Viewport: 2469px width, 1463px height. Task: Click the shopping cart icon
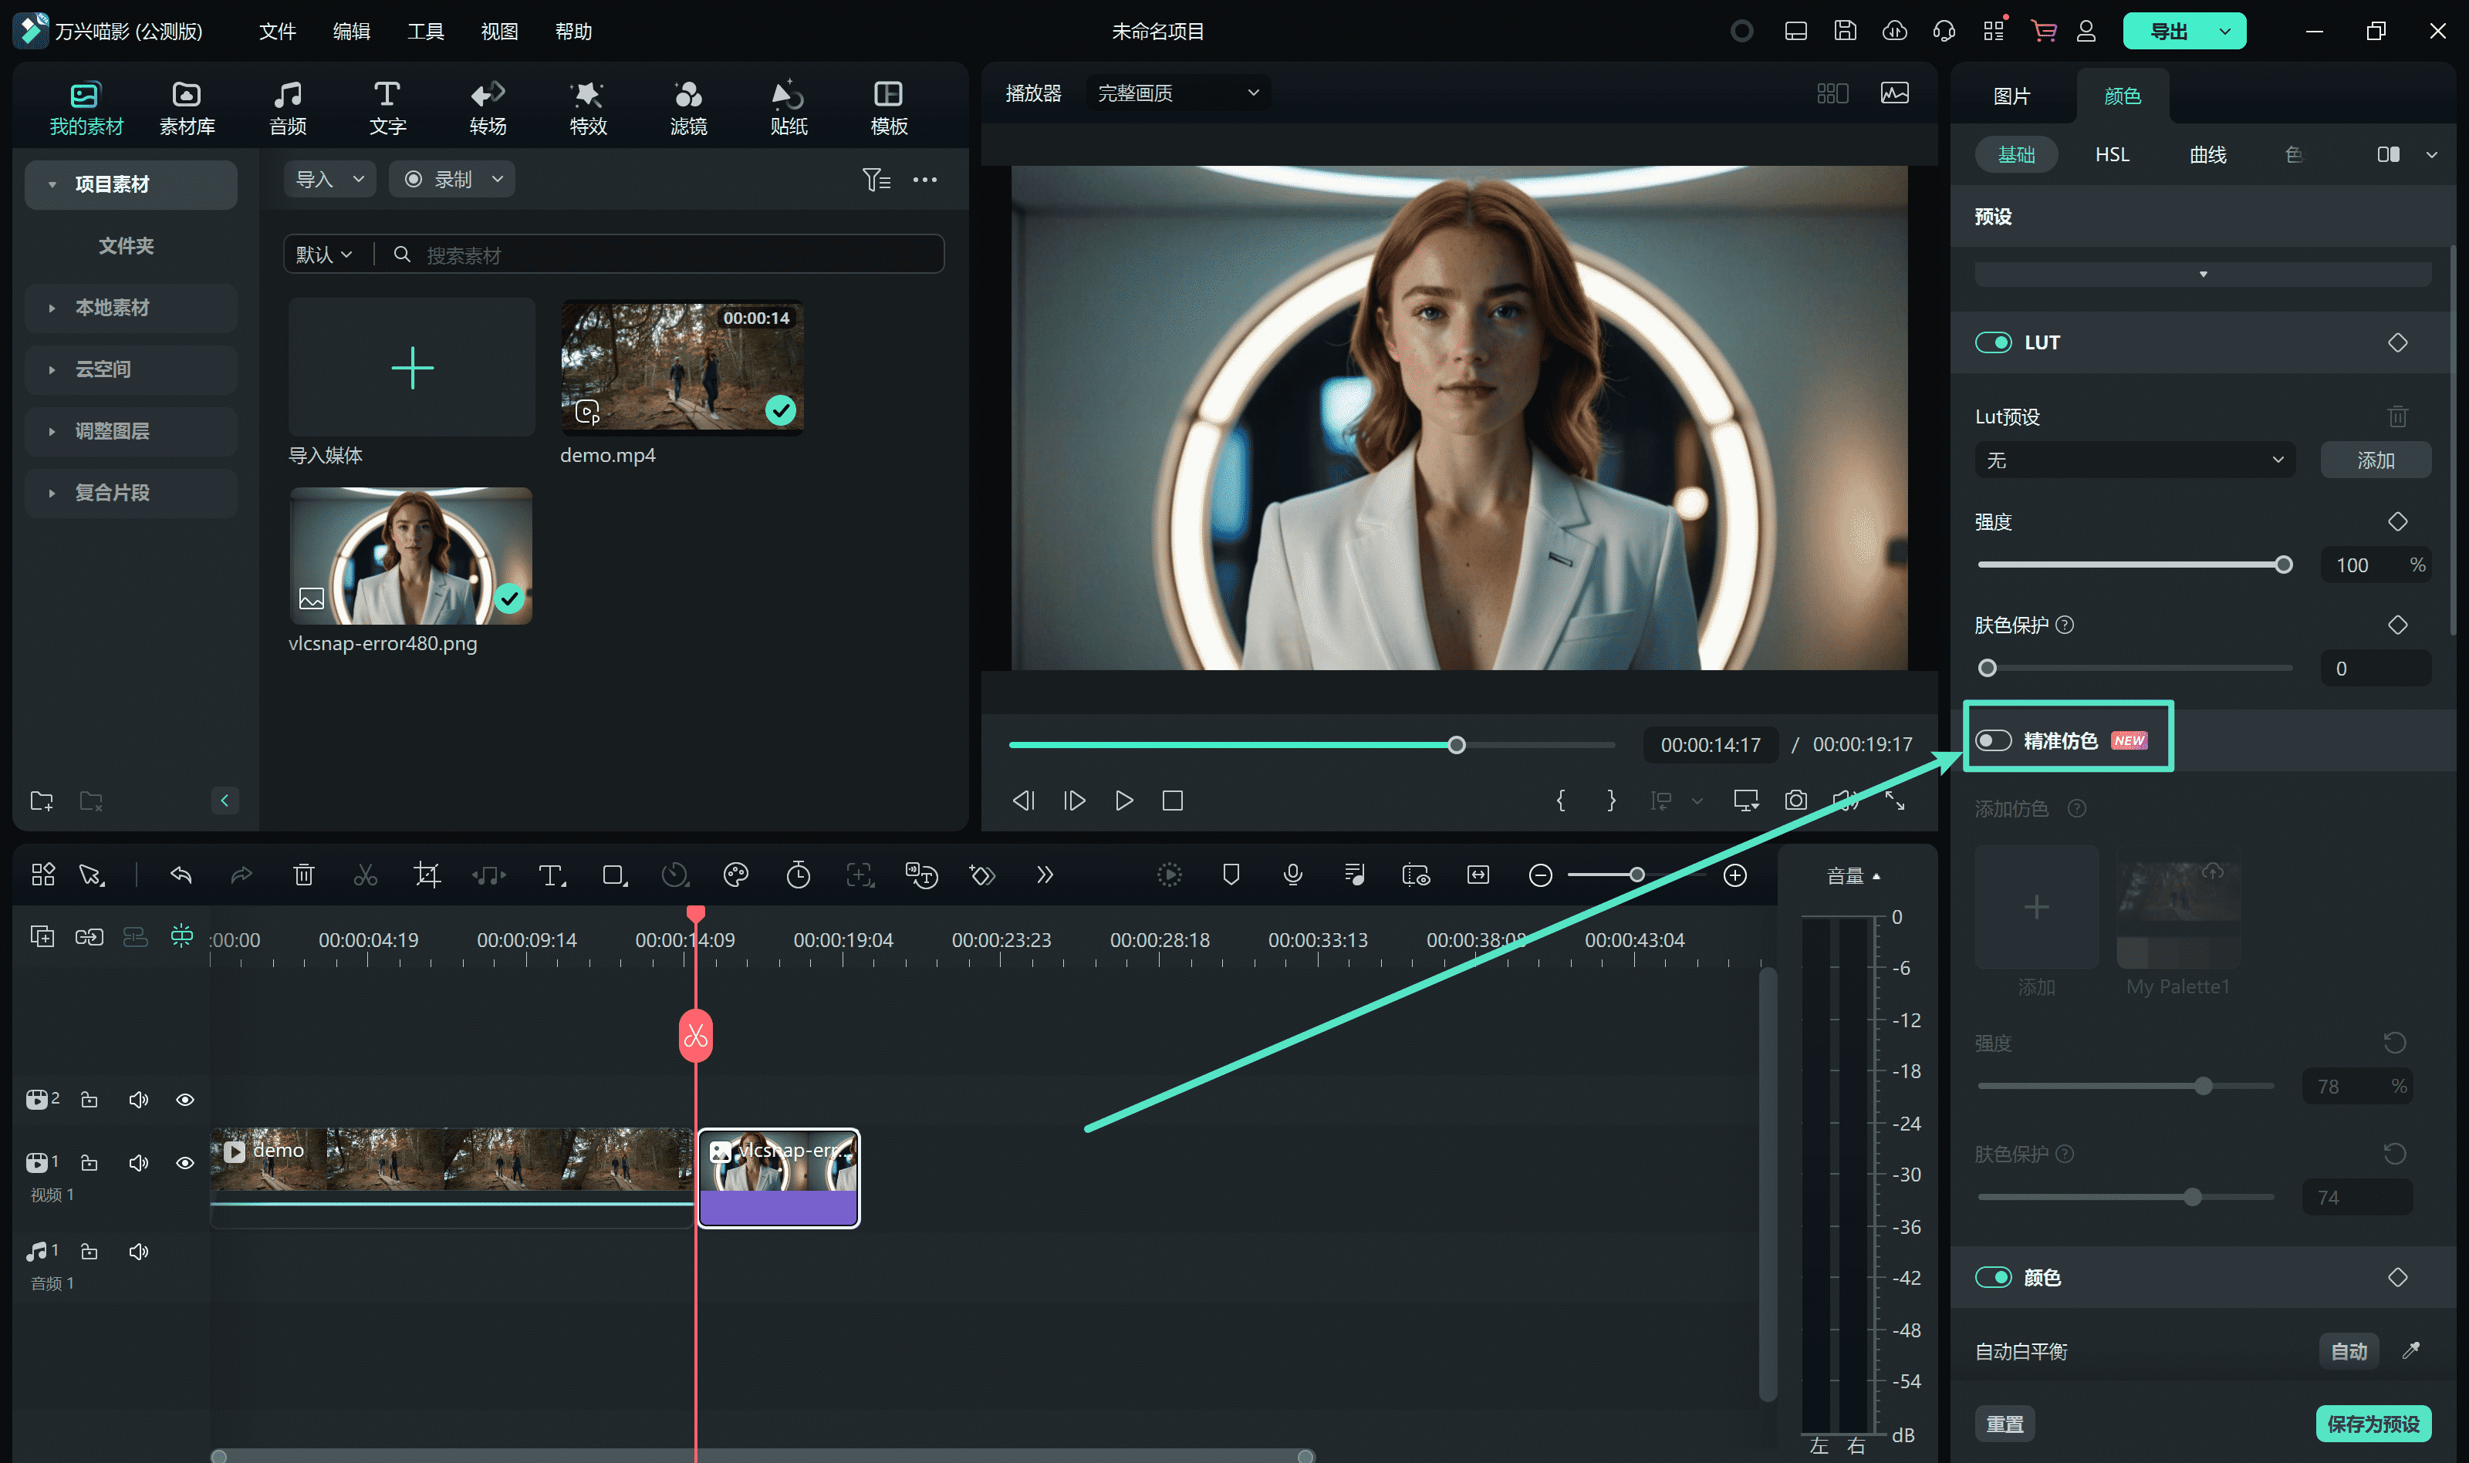2043,31
